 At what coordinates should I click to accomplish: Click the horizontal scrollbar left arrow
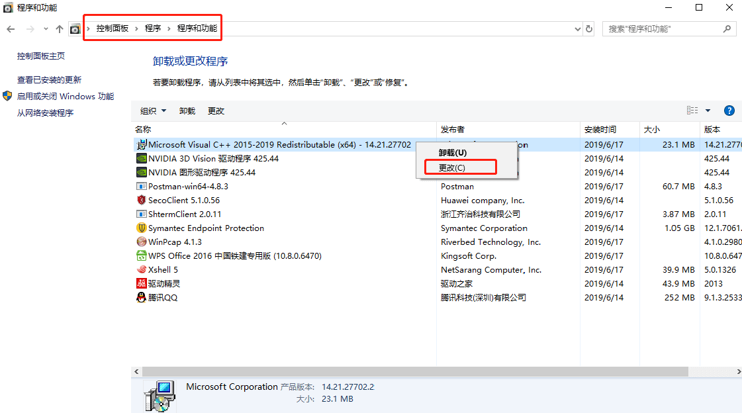[x=136, y=372]
